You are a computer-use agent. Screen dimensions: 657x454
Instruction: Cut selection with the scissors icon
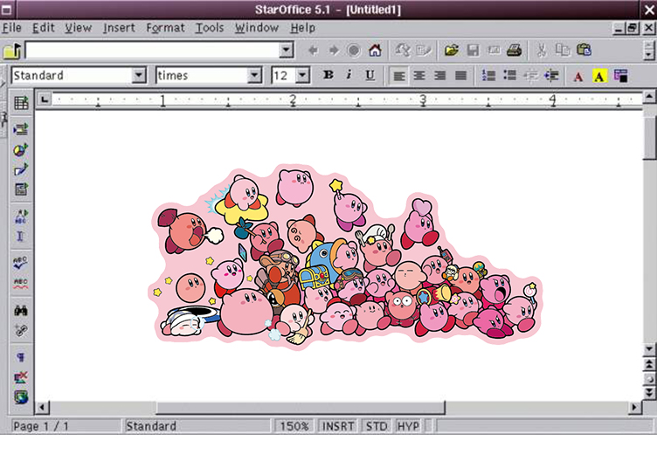coord(542,51)
